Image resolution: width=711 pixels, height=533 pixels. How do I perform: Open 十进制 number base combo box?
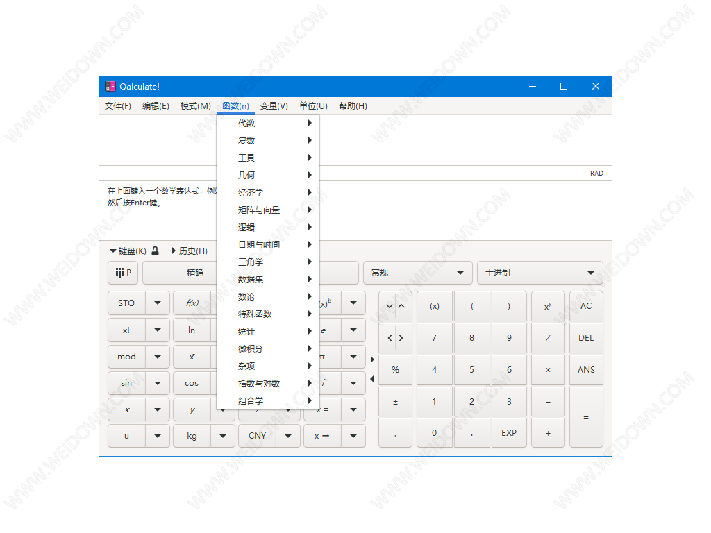[540, 272]
